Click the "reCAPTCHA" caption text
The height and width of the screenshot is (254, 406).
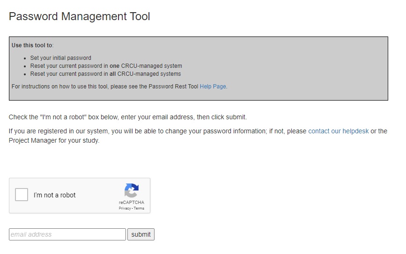coord(132,202)
